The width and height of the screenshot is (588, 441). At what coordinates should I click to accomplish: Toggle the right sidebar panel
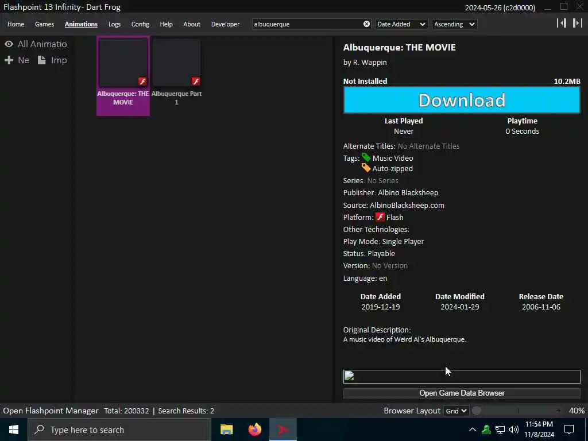click(577, 23)
